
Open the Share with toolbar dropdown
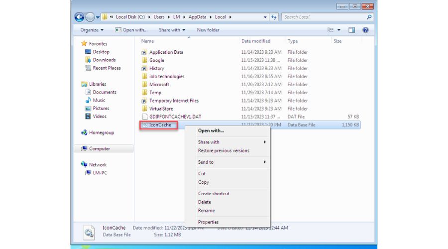click(172, 30)
